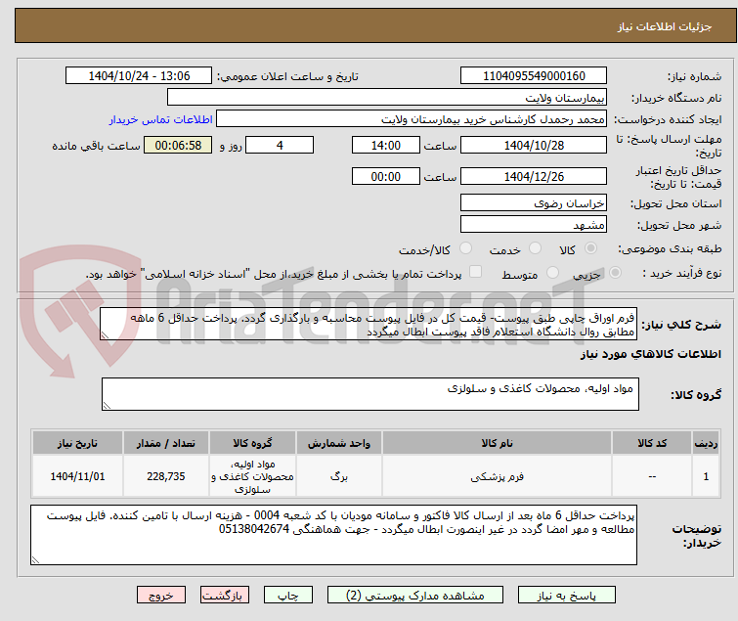738x621 pixels.
Task: Open 'اطلاعات تماس خریدار' link
Action: [x=161, y=119]
